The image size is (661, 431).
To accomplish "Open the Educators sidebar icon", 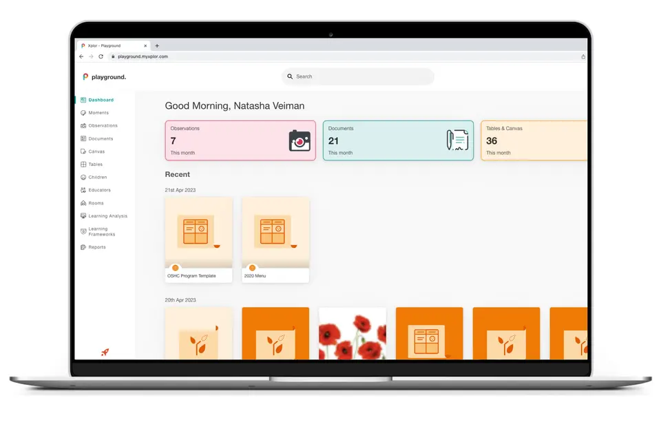I will tap(83, 190).
